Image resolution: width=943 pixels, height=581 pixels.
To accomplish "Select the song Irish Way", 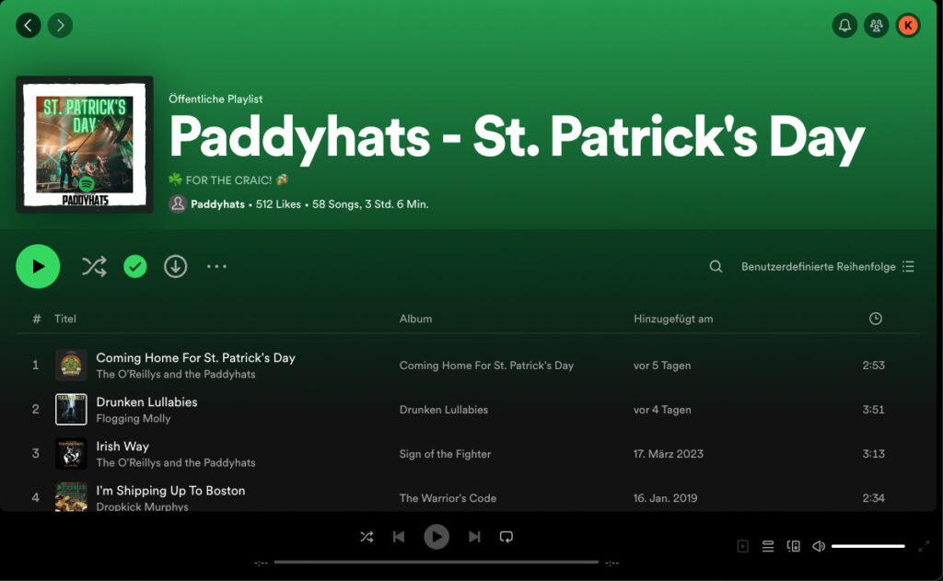I will 122,447.
